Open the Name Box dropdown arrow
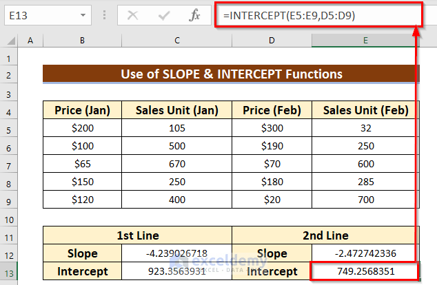 tap(83, 14)
